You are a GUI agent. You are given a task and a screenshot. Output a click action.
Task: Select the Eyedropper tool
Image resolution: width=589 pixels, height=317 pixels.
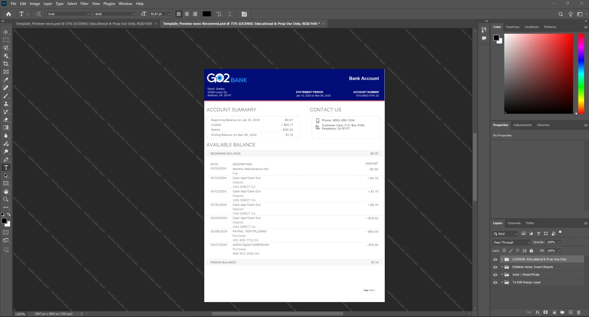pyautogui.click(x=6, y=80)
